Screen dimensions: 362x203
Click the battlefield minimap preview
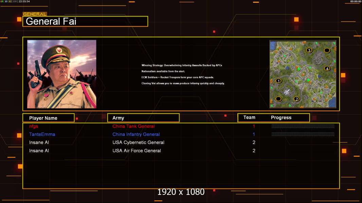(x=303, y=74)
